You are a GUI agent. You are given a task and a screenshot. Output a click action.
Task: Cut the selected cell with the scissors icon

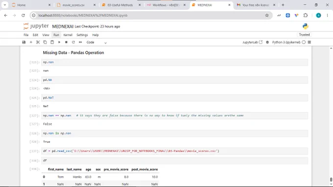click(38, 42)
